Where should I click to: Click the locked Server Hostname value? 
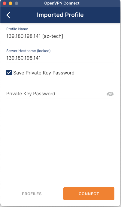[x=24, y=58]
